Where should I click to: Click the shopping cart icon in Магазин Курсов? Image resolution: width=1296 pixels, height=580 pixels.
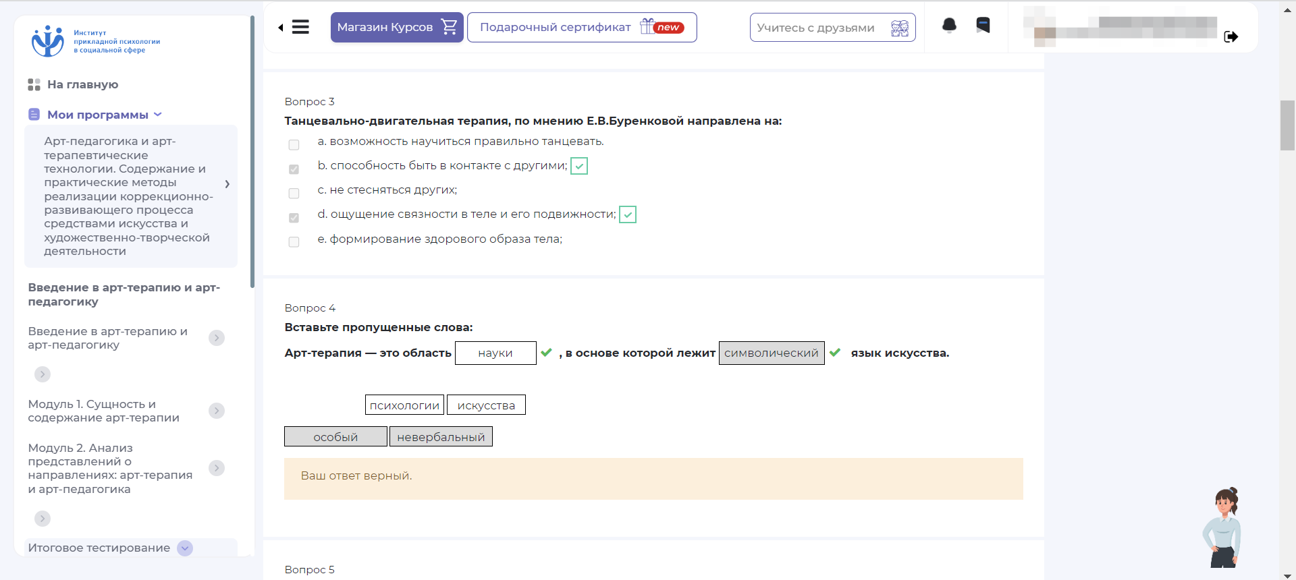(449, 27)
